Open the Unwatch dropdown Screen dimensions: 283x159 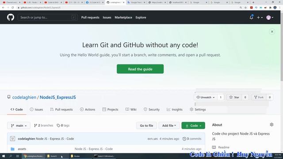click(206, 97)
